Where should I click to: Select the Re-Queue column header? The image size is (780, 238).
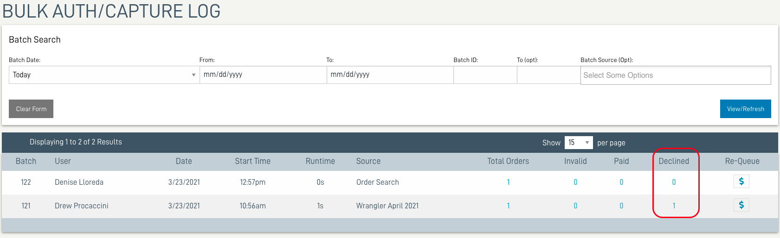pyautogui.click(x=742, y=161)
